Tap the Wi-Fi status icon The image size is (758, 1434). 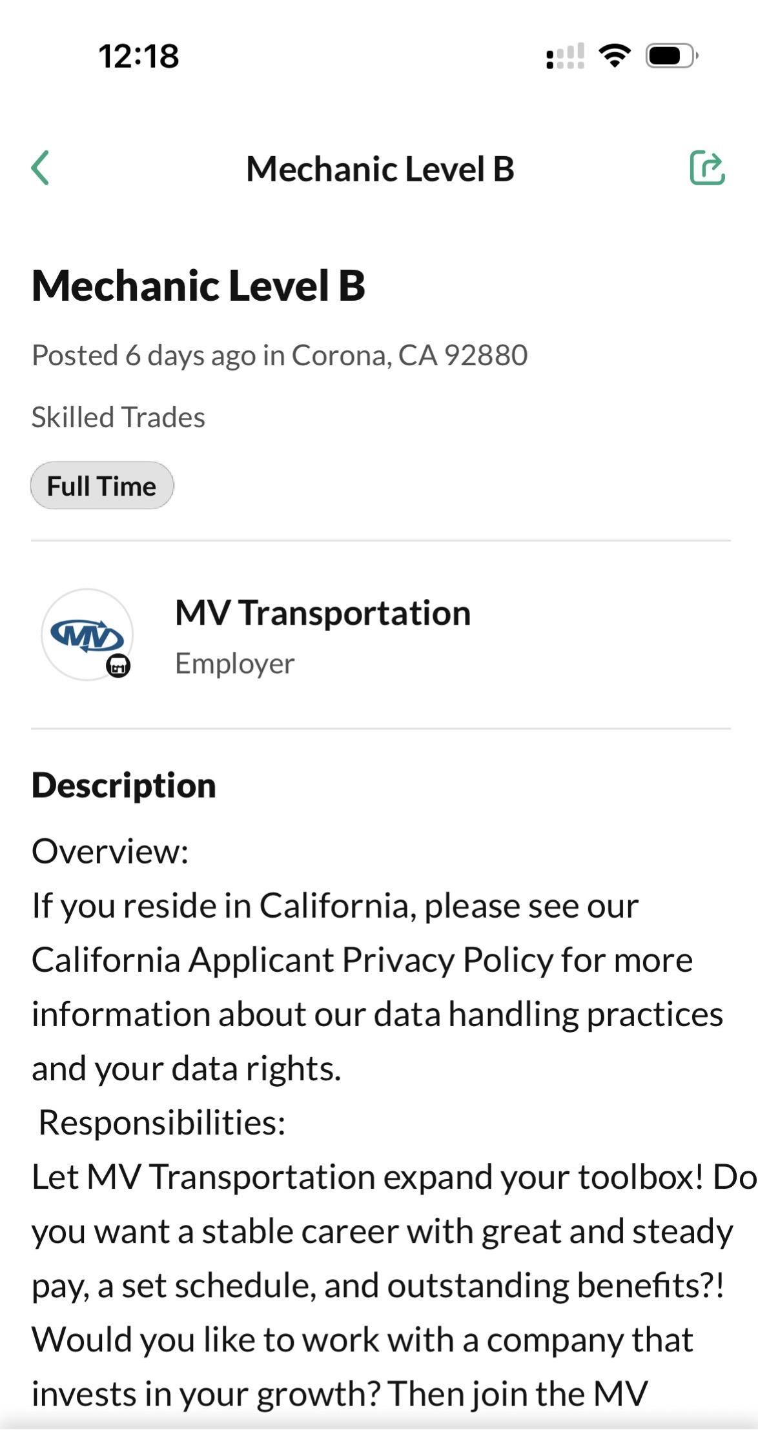tap(615, 56)
